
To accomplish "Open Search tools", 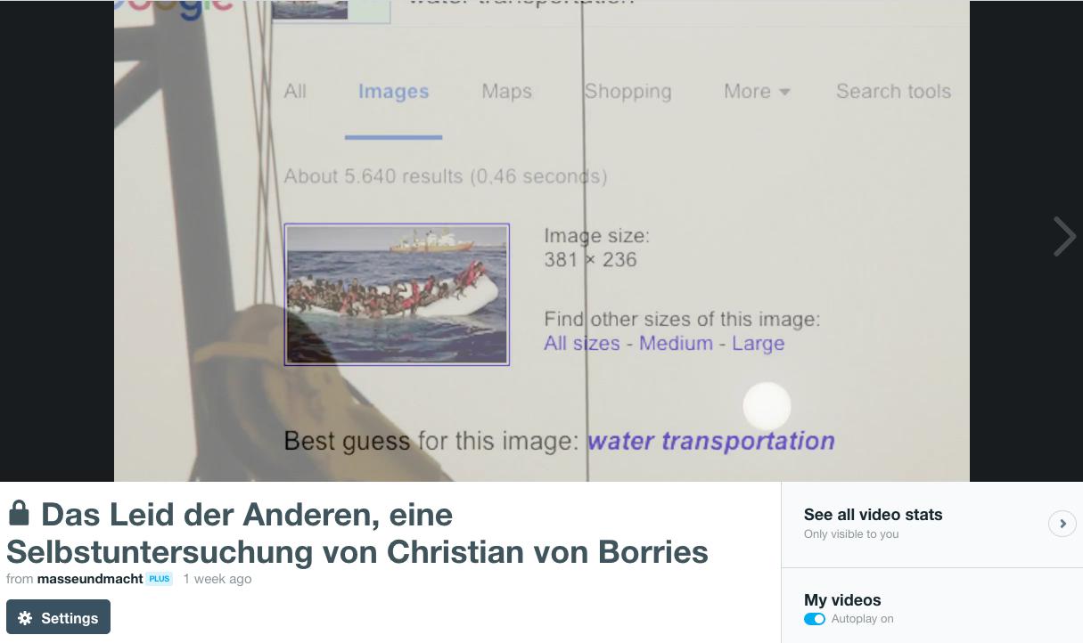I will tap(893, 92).
